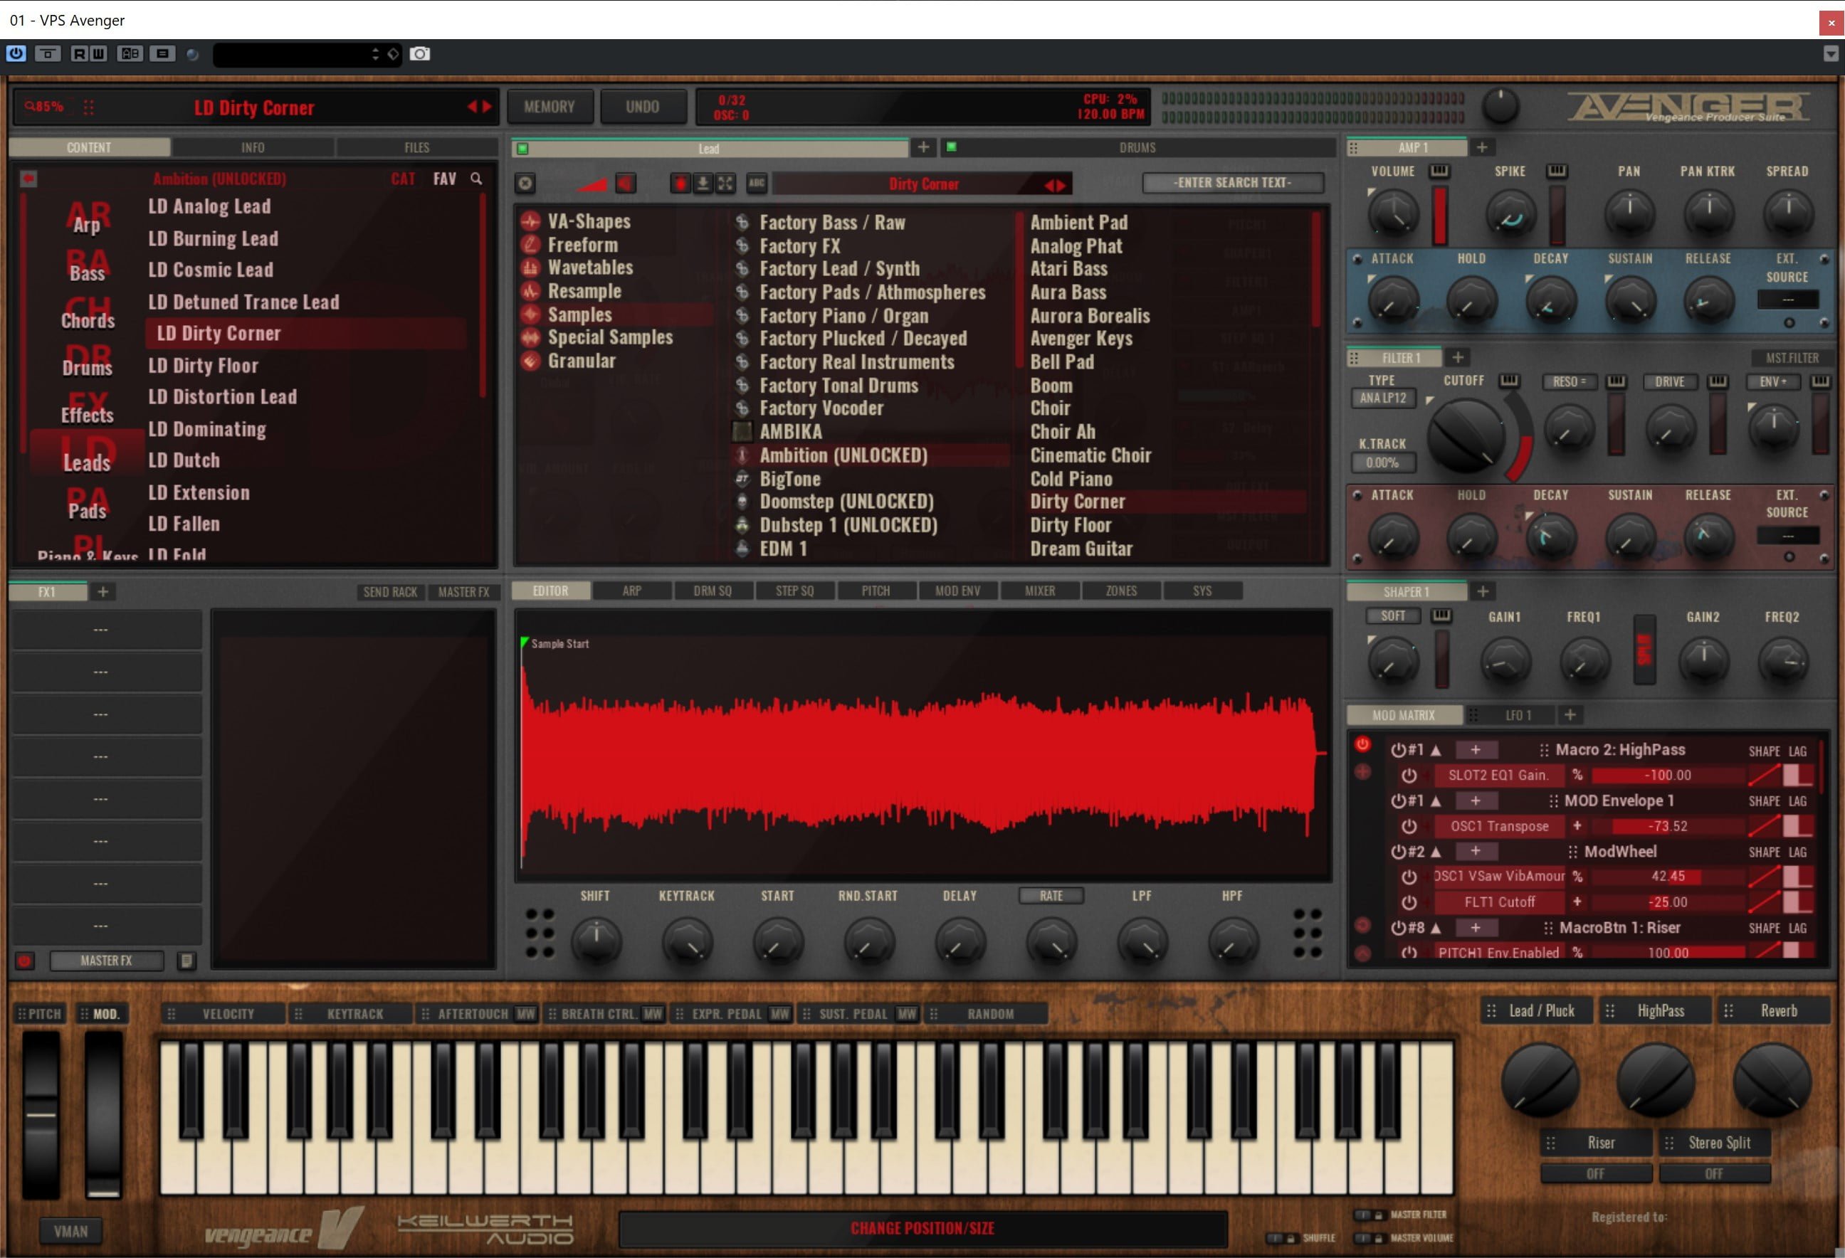
Task: Open the shaper SOFT type dropdown
Action: click(1392, 616)
